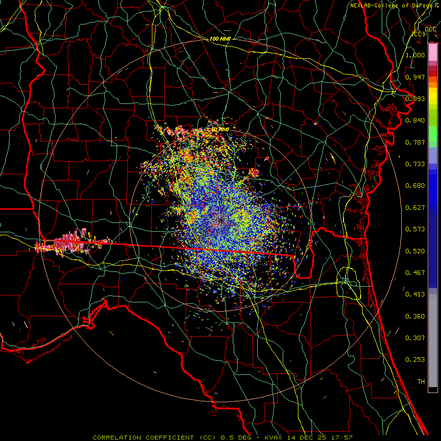
Task: Pick the orange segment of the color bar
Action: [x=433, y=85]
